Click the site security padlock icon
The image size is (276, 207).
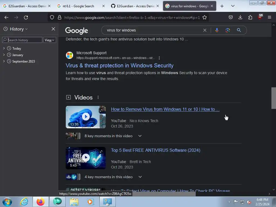coord(60,18)
